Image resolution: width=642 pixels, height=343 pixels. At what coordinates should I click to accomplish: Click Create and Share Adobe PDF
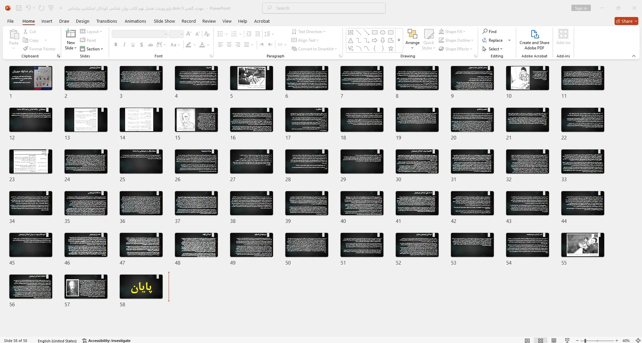coord(534,39)
